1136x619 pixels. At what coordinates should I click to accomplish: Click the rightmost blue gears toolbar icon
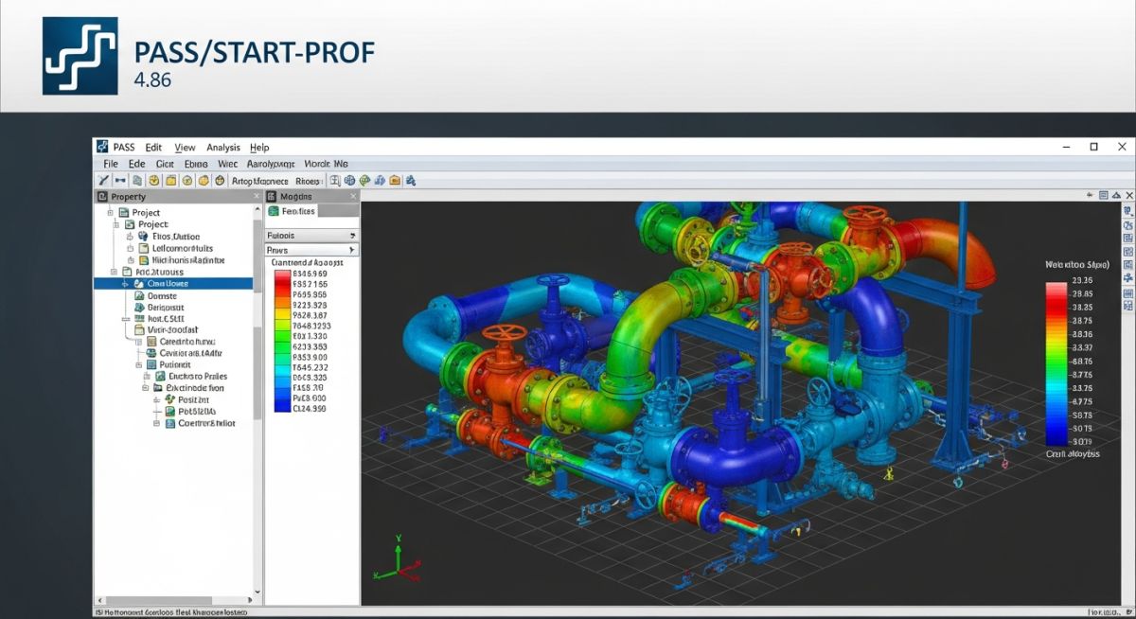click(411, 180)
